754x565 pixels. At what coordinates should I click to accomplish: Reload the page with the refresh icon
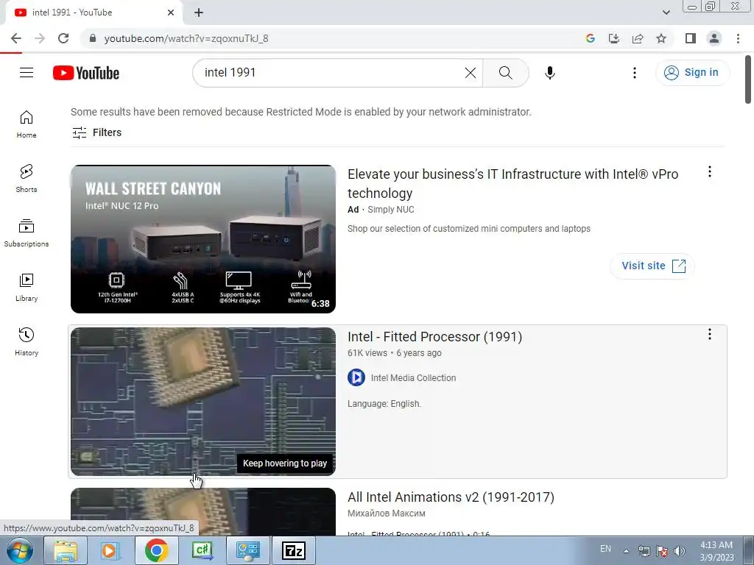(63, 38)
